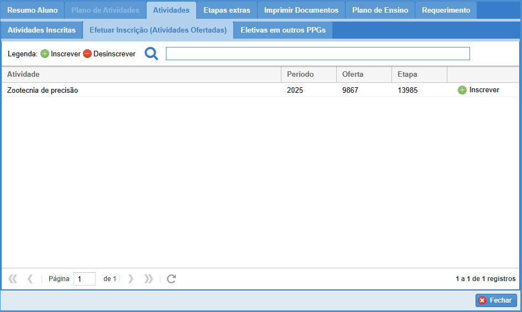The image size is (522, 312).
Task: Go to the first page arrow
Action: coord(13,279)
